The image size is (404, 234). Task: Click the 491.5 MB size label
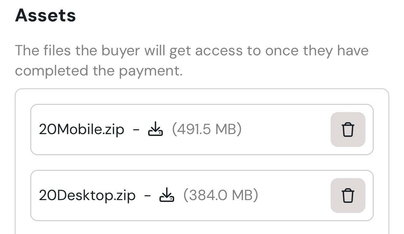pyautogui.click(x=207, y=129)
